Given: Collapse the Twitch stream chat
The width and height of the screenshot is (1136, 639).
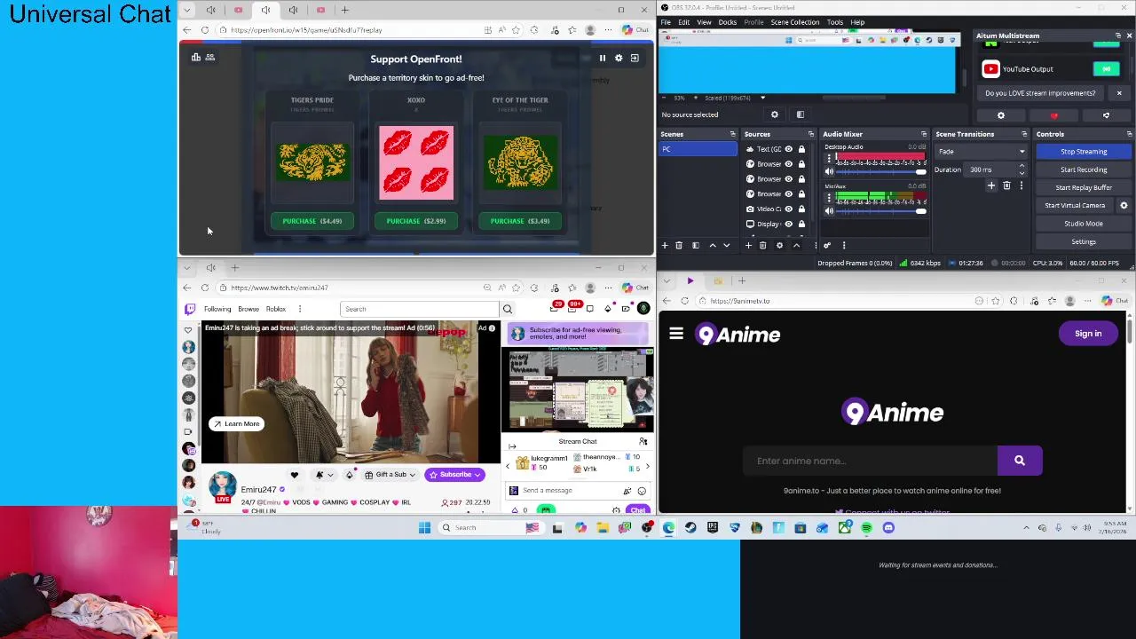Looking at the screenshot, I should (x=512, y=446).
